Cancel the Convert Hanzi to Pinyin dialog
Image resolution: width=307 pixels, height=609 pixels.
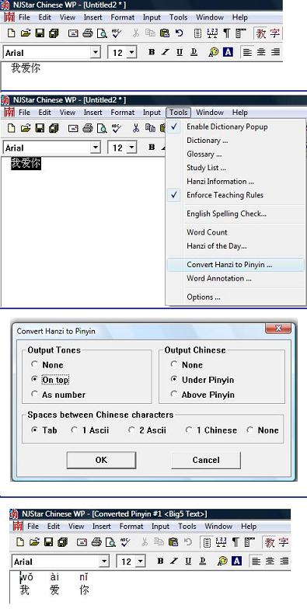pos(206,460)
